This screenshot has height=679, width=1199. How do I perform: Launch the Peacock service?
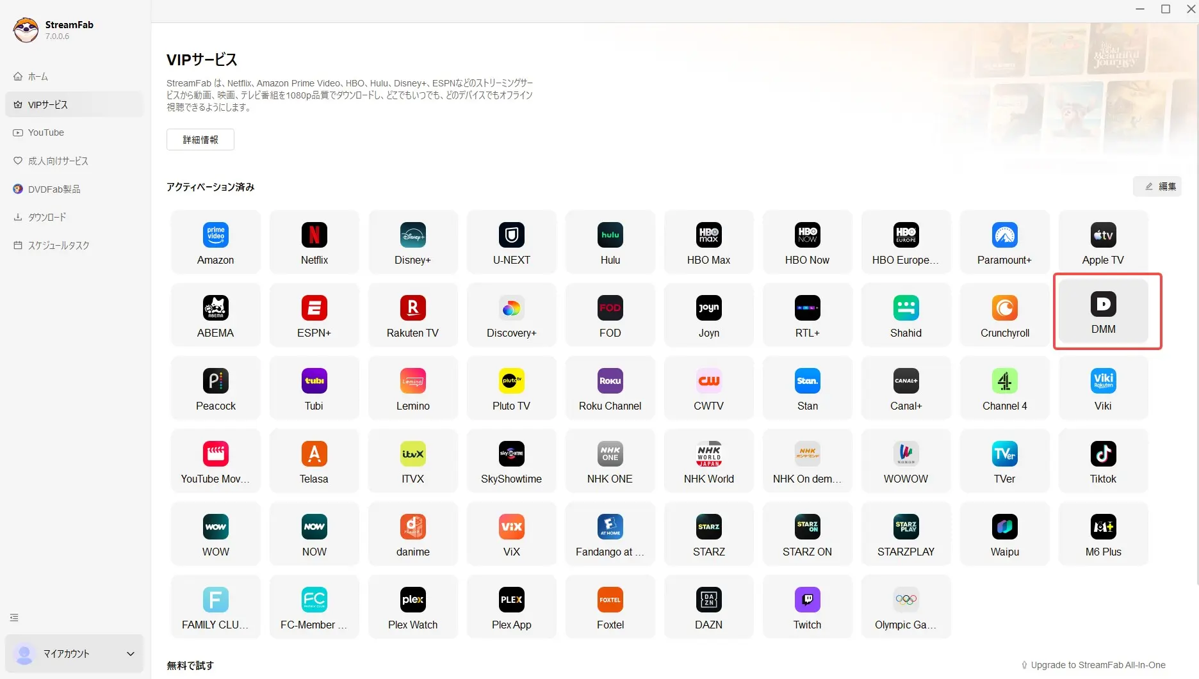click(216, 388)
